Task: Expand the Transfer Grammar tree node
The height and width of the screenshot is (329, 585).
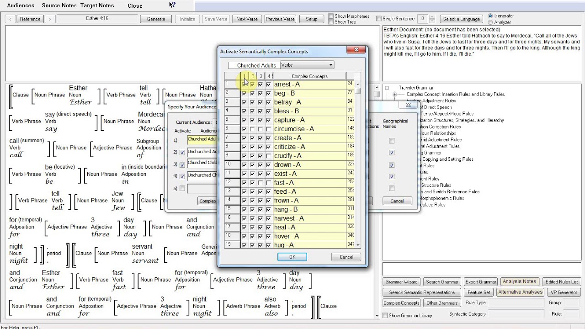Action: coord(387,88)
